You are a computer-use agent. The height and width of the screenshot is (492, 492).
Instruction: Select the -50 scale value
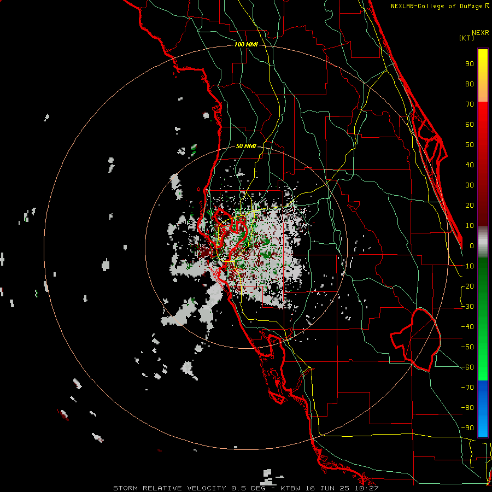pos(467,347)
